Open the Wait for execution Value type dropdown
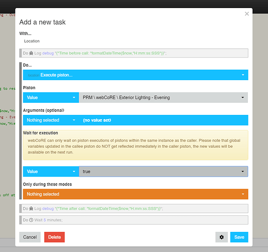This screenshot has width=268, height=252. tap(51, 171)
